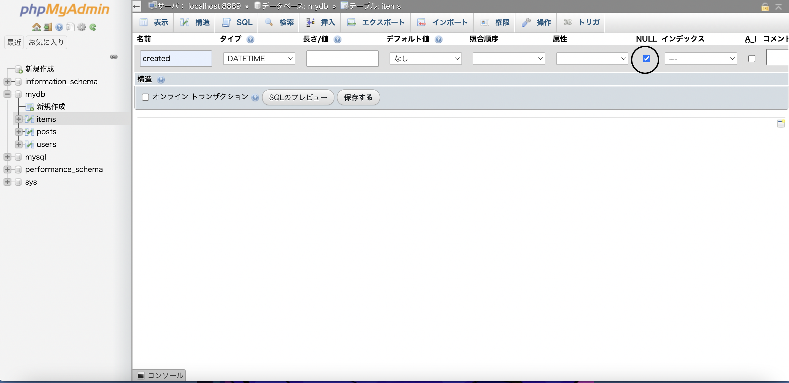The height and width of the screenshot is (383, 789).
Task: Collapse the mydb database node
Action: 7,94
